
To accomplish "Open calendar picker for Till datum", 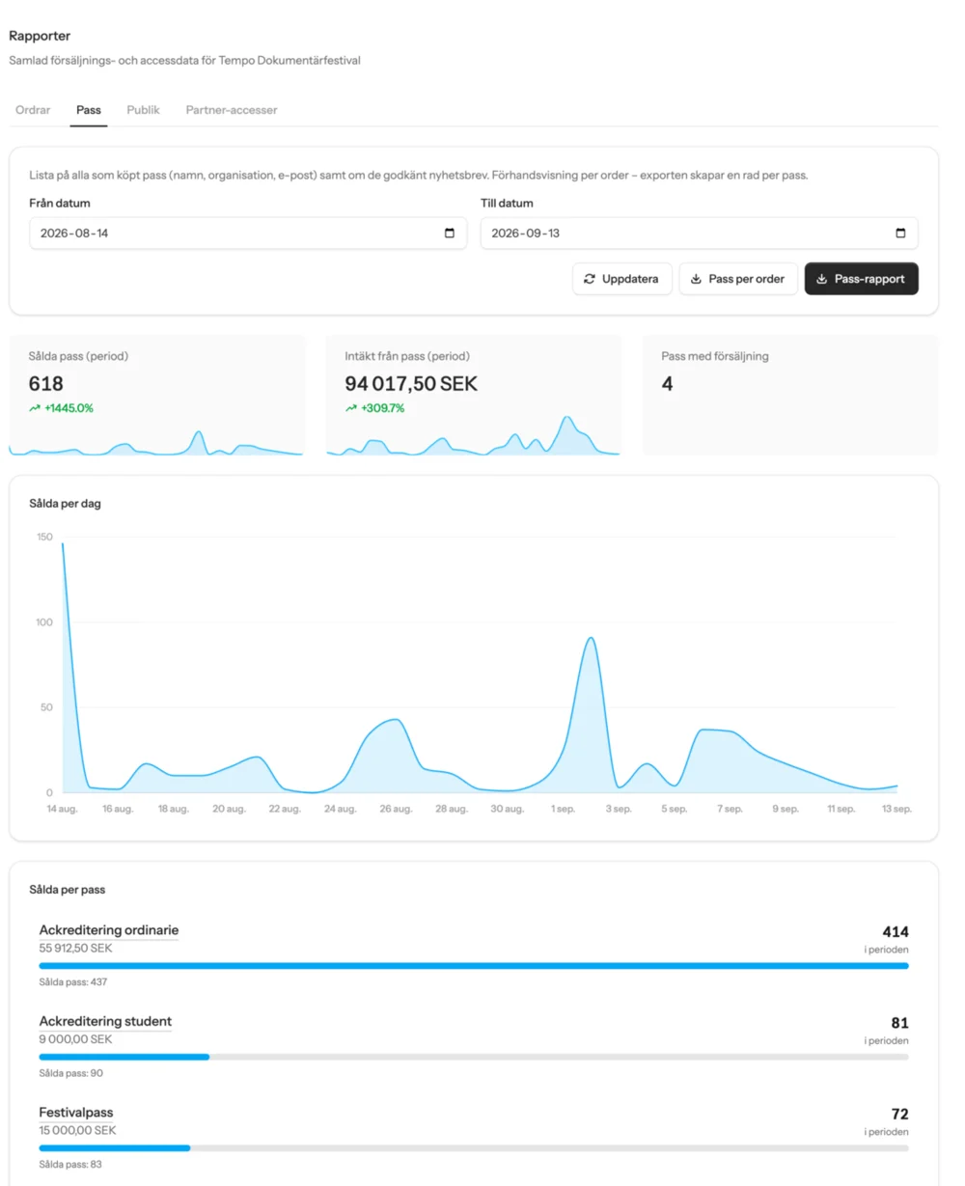I will 900,233.
